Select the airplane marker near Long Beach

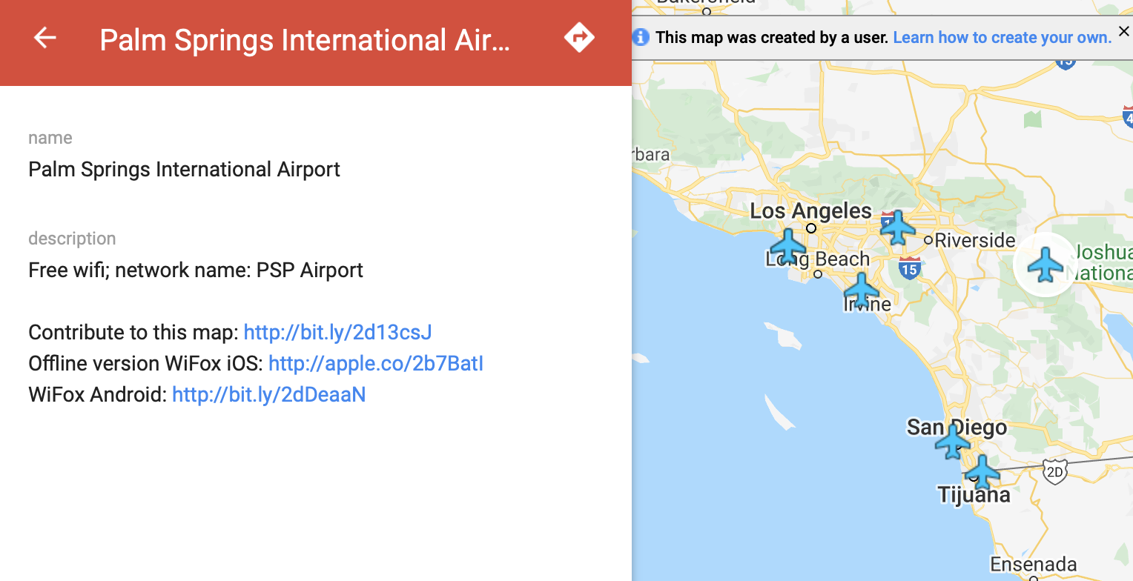pyautogui.click(x=787, y=245)
